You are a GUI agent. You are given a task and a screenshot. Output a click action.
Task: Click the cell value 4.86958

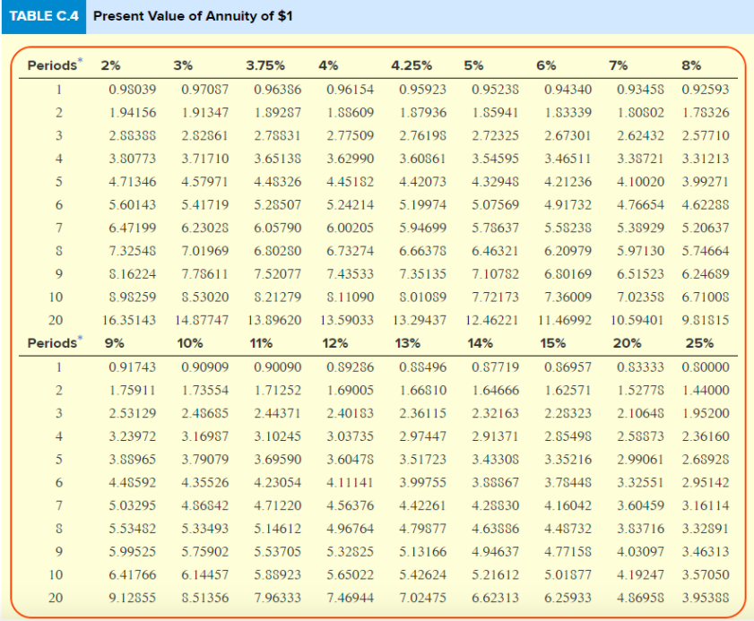click(640, 598)
